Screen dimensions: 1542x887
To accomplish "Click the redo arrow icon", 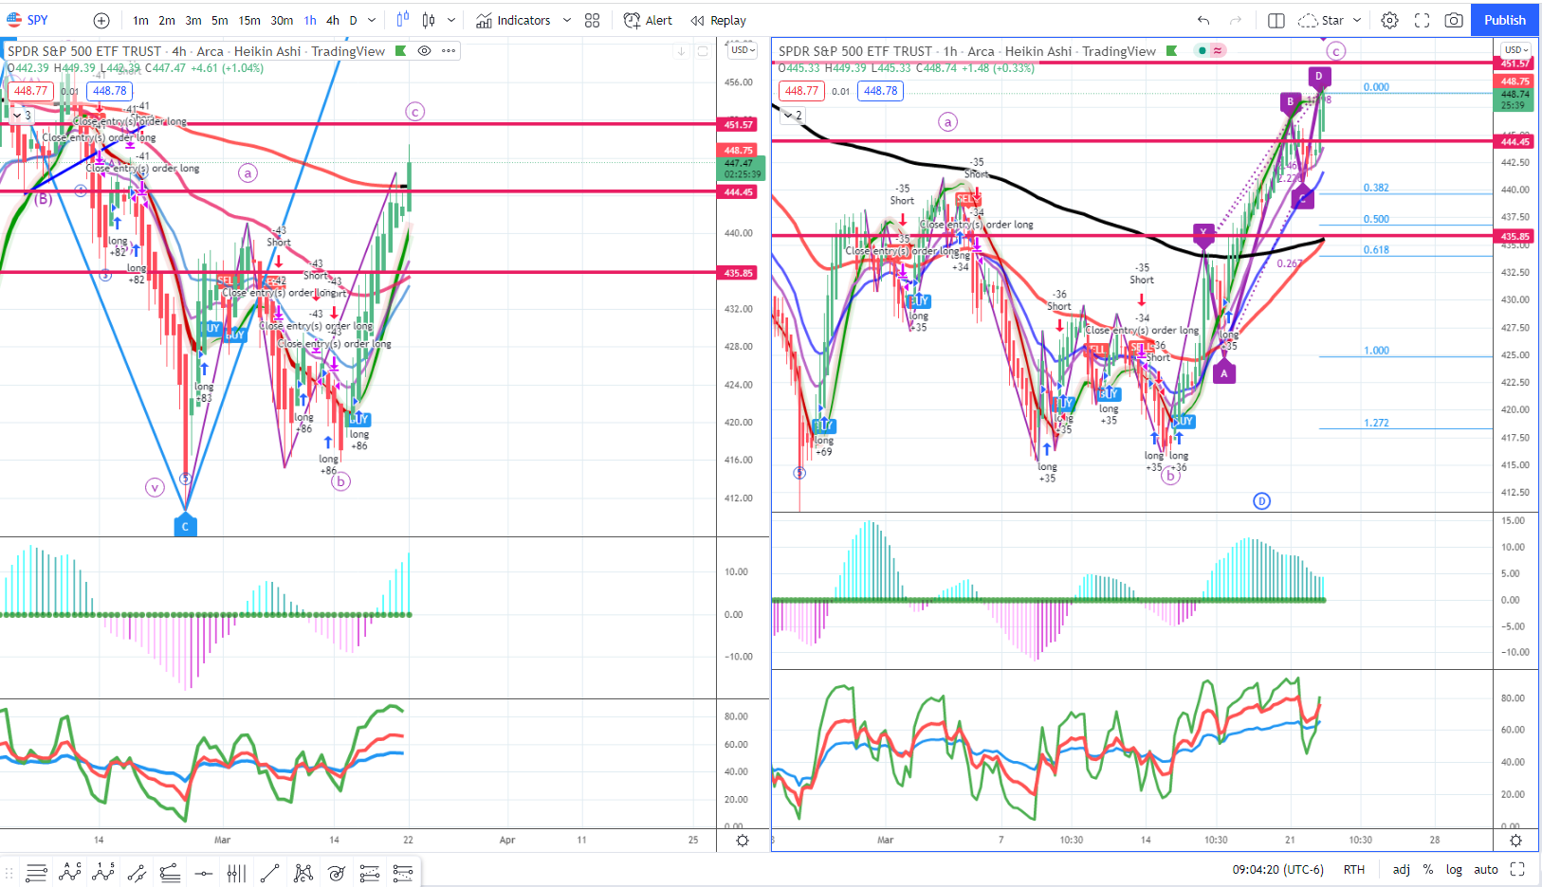I will [1236, 20].
